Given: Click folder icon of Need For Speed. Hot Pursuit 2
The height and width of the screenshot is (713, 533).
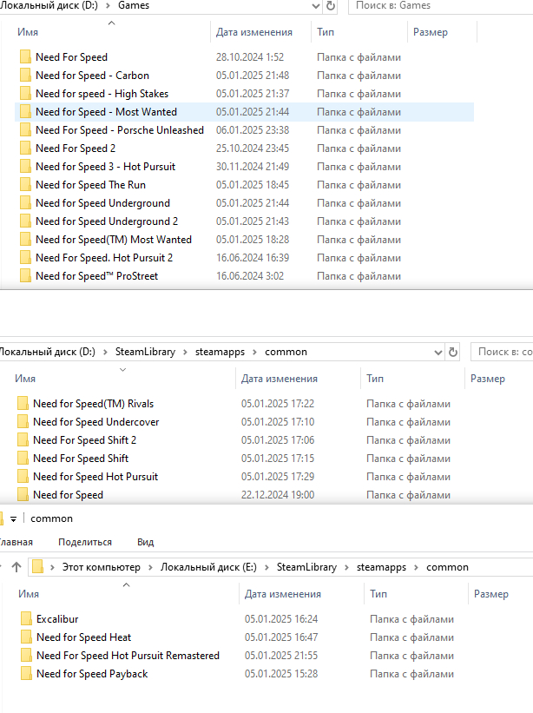Looking at the screenshot, I should 25,257.
